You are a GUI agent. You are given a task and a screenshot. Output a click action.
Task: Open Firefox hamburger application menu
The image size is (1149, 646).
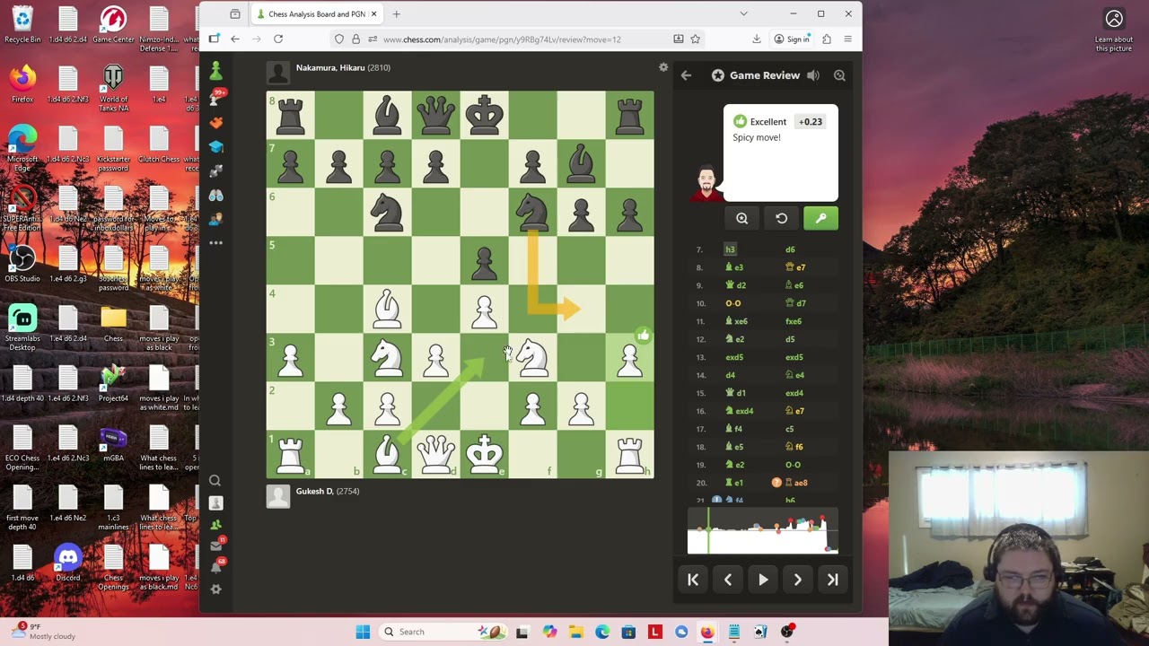point(847,39)
